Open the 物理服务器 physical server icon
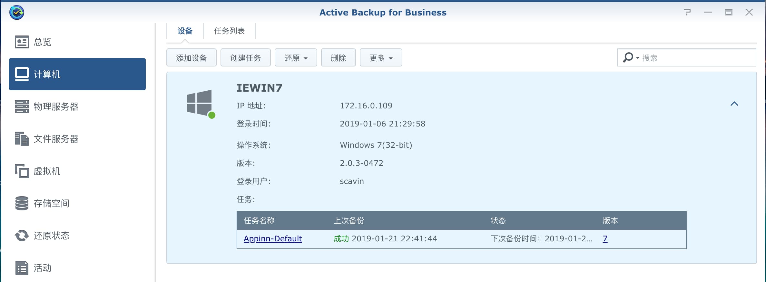This screenshot has width=766, height=282. 22,106
